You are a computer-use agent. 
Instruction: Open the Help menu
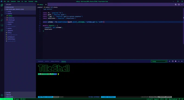point(36,1)
